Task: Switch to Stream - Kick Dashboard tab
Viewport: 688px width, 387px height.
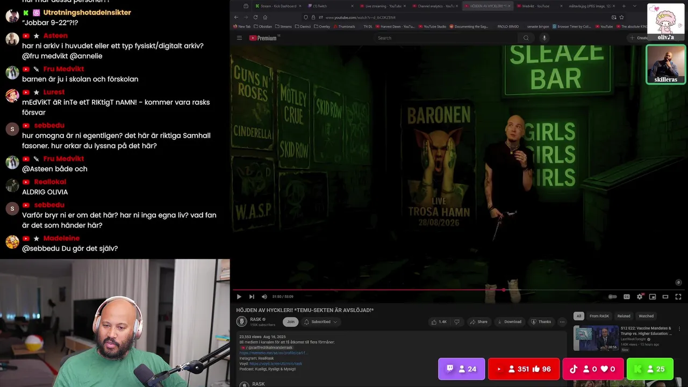Action: (278, 6)
